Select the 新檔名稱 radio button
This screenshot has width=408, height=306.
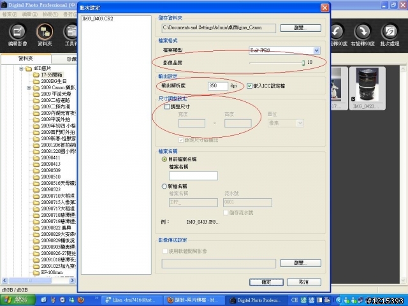[164, 186]
